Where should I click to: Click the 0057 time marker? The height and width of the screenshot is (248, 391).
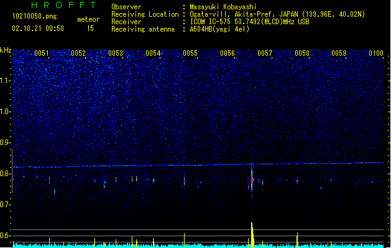[x=265, y=53]
